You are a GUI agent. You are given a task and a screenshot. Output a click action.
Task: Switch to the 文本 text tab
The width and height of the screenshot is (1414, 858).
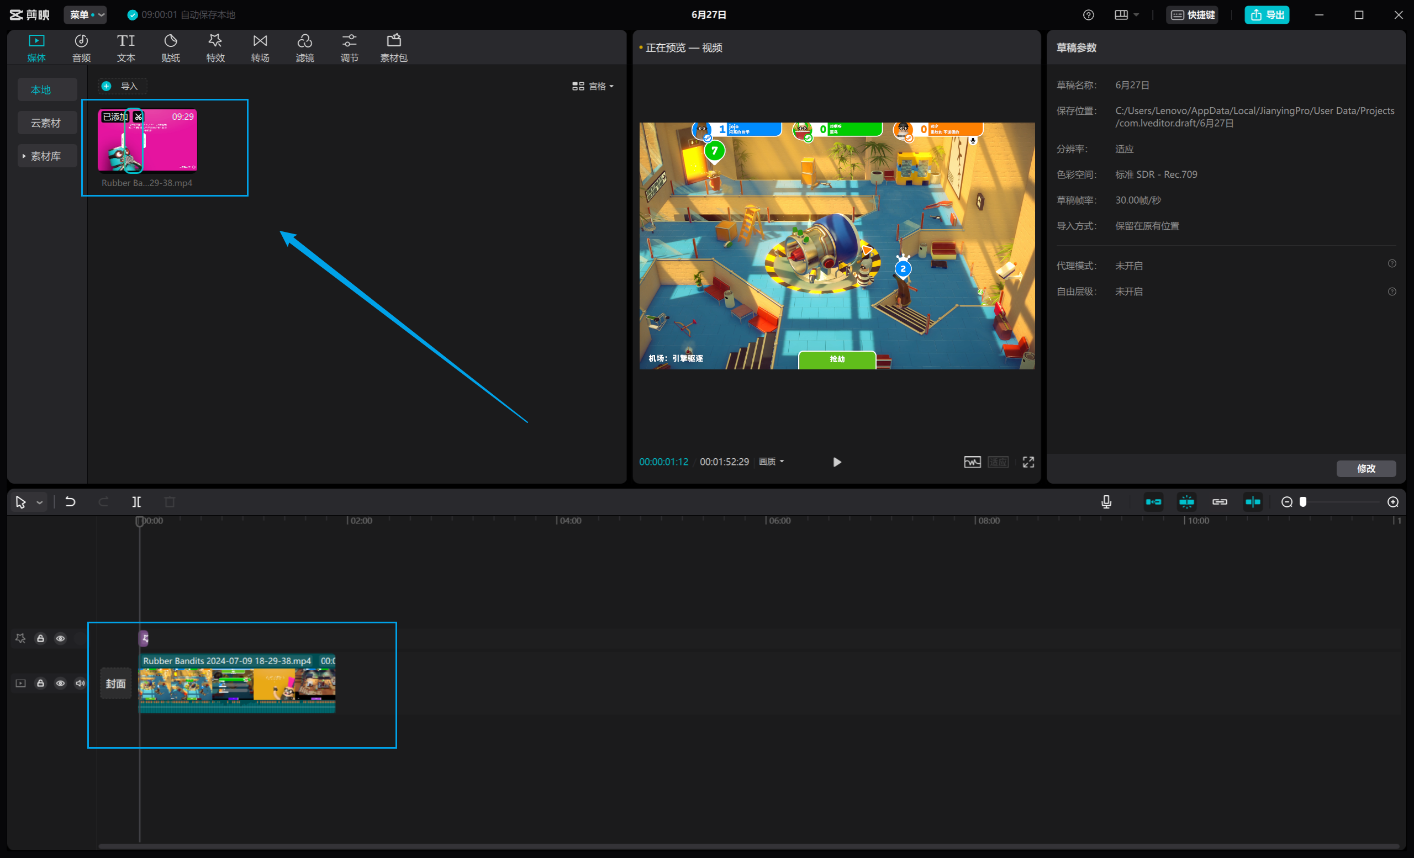(126, 47)
